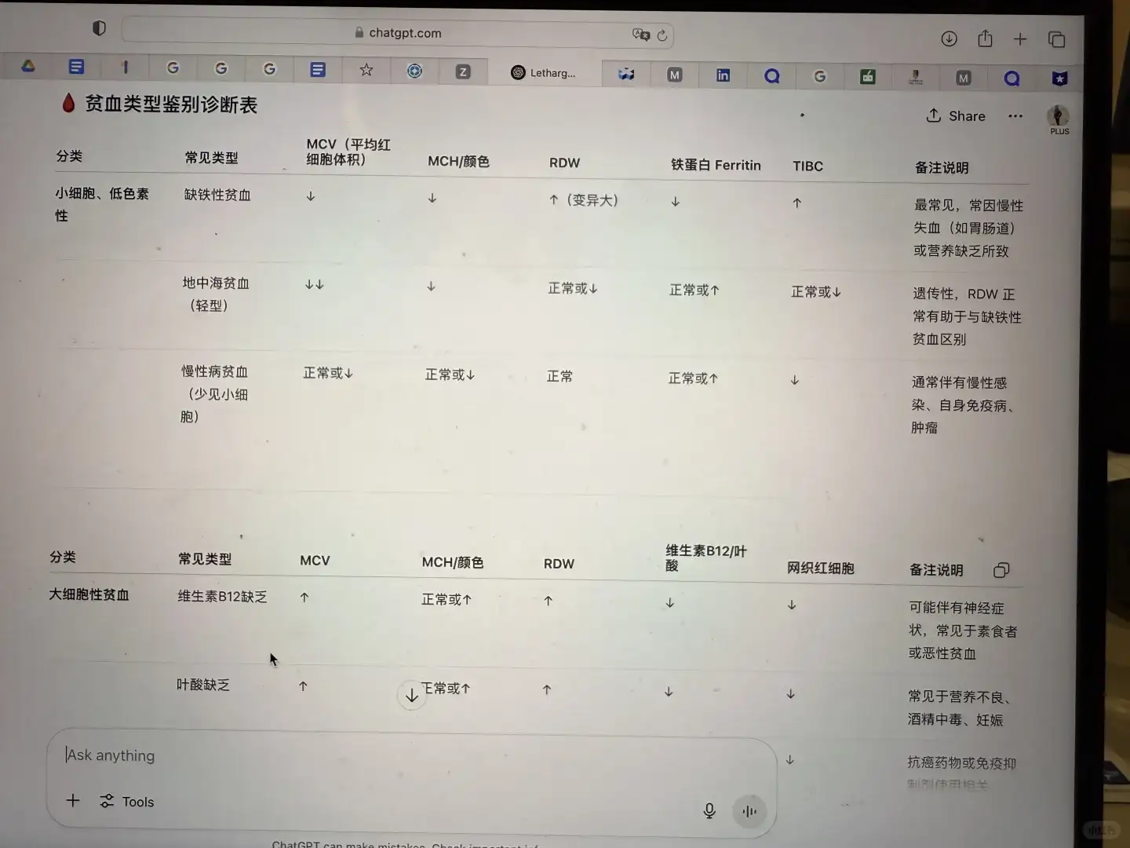This screenshot has height=848, width=1130.
Task: Open tab overview with the stacked squares icon
Action: point(1057,38)
